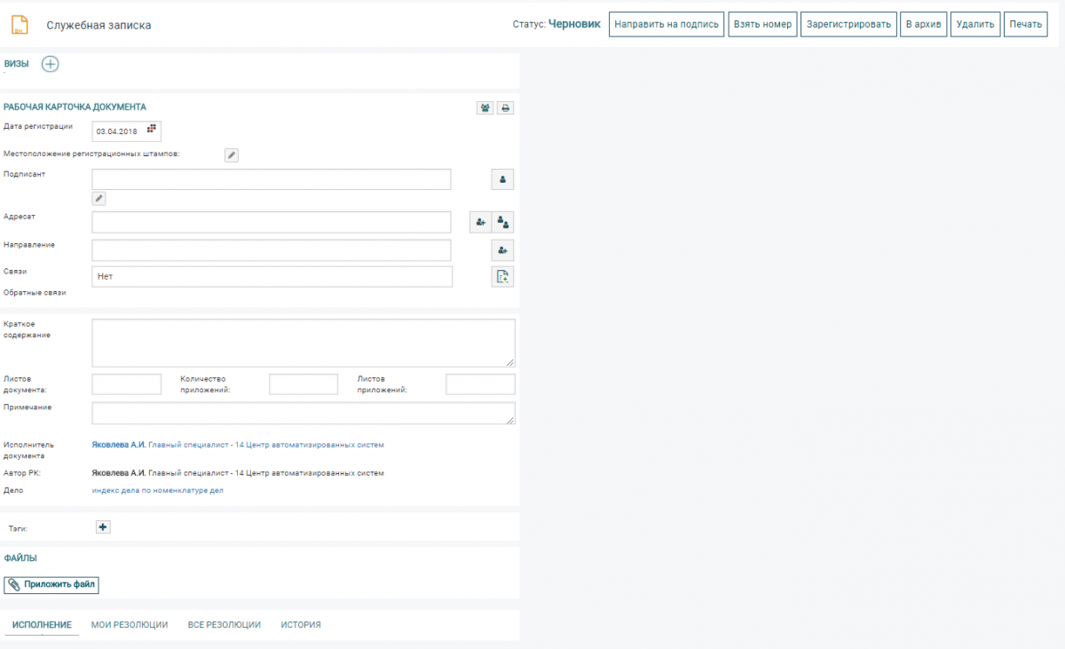This screenshot has height=649, width=1065.
Task: Open the Все резолюции tab
Action: (x=225, y=625)
